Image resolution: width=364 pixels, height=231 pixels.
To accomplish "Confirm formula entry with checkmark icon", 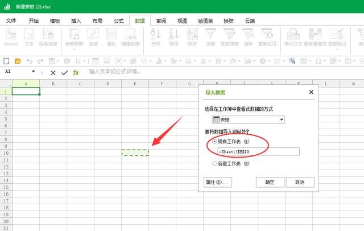I will coord(64,73).
